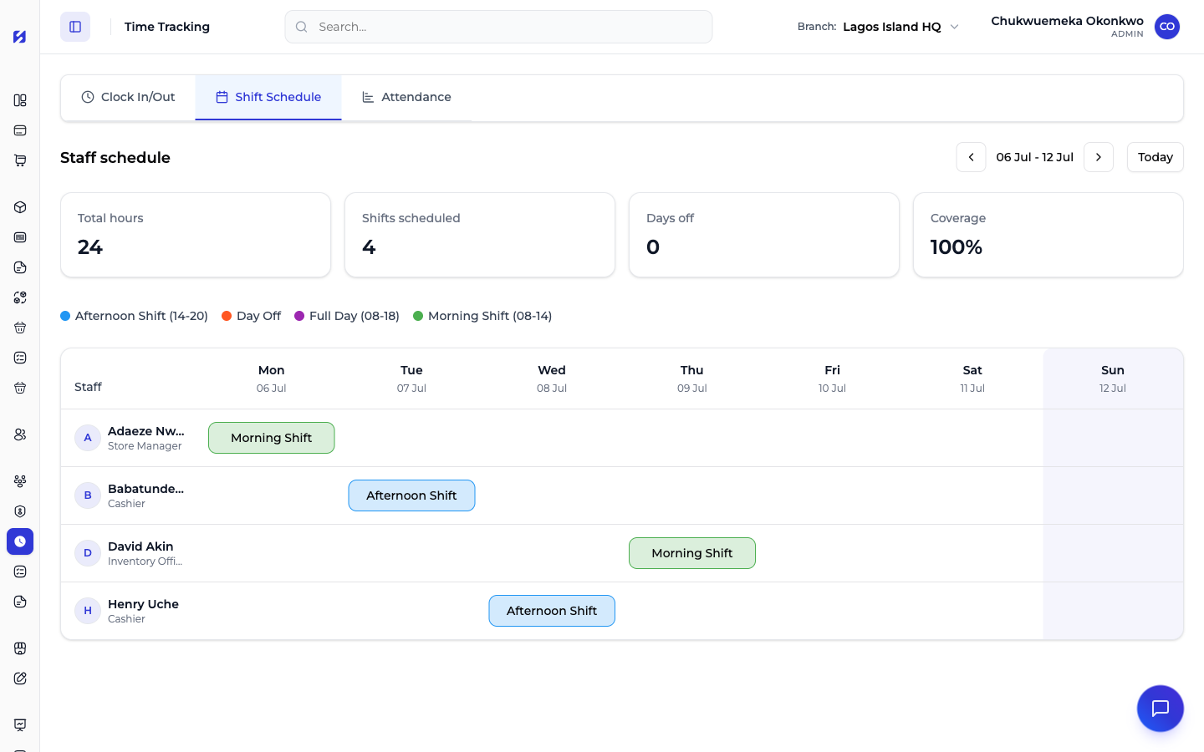
Task: Select the active clock time tracking icon
Action: pos(20,541)
